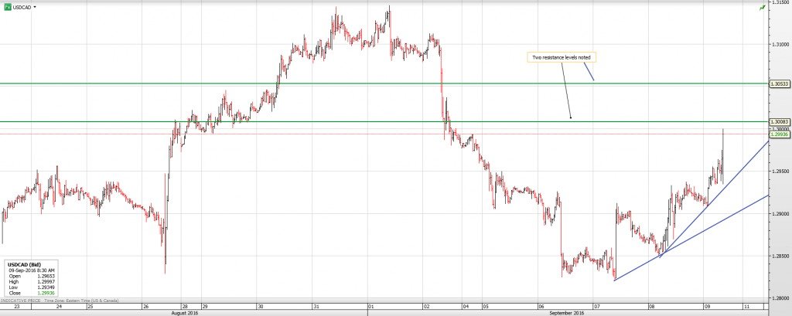Click date '05' on the time axis
This screenshot has width=792, height=316.
click(485, 307)
